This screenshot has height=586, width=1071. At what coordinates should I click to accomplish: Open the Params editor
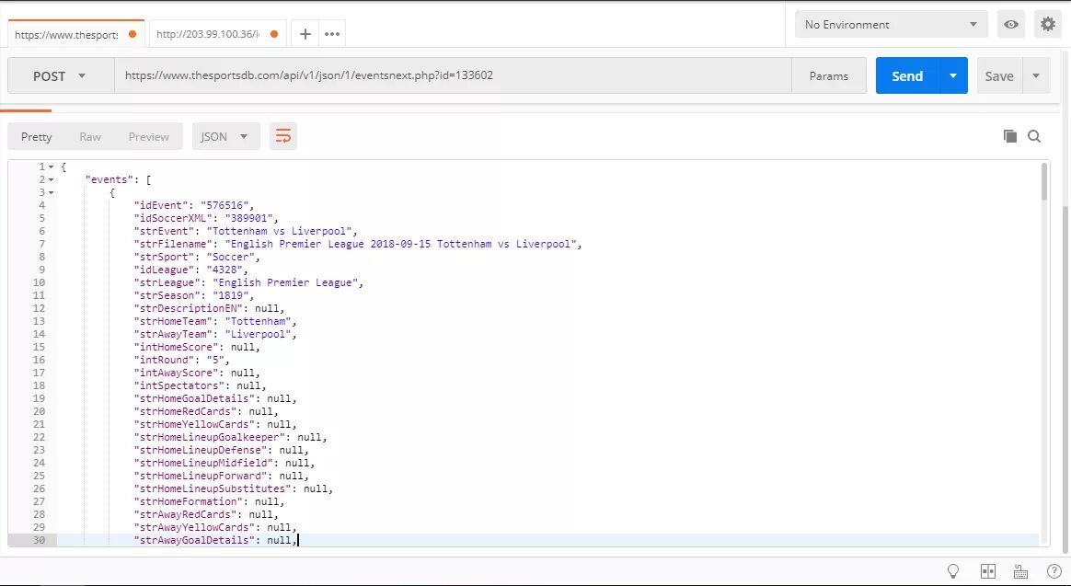828,75
